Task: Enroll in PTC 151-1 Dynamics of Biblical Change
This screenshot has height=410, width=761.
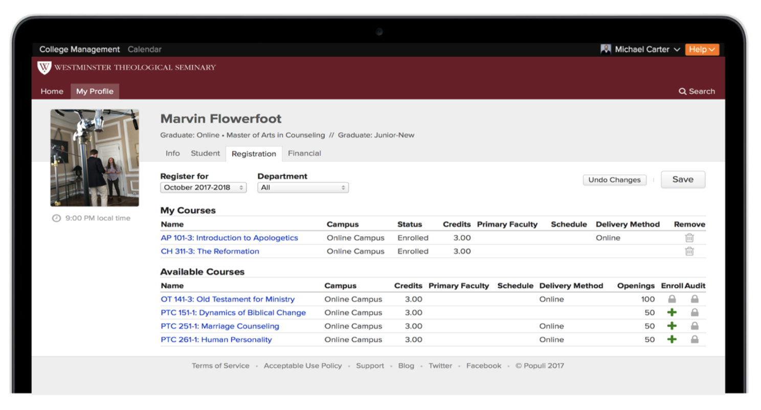Action: point(672,312)
